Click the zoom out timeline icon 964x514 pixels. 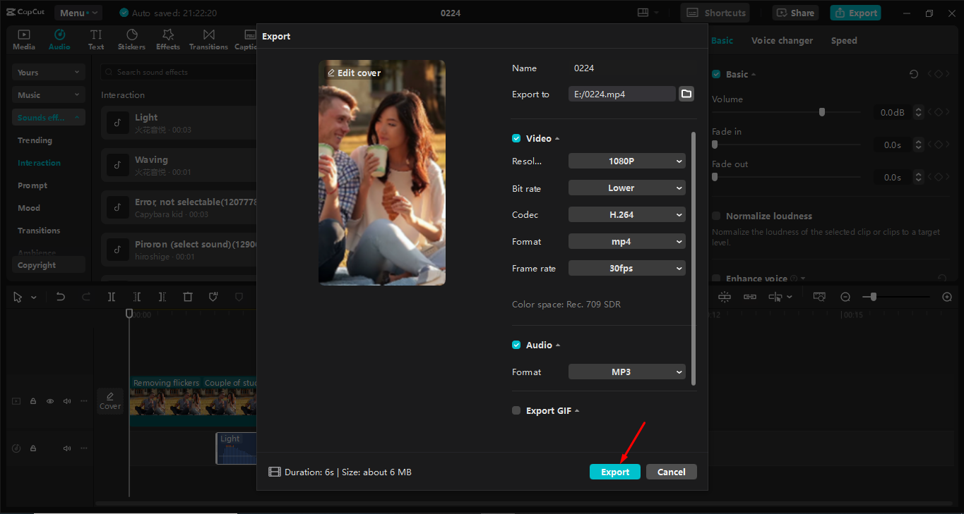pos(845,297)
